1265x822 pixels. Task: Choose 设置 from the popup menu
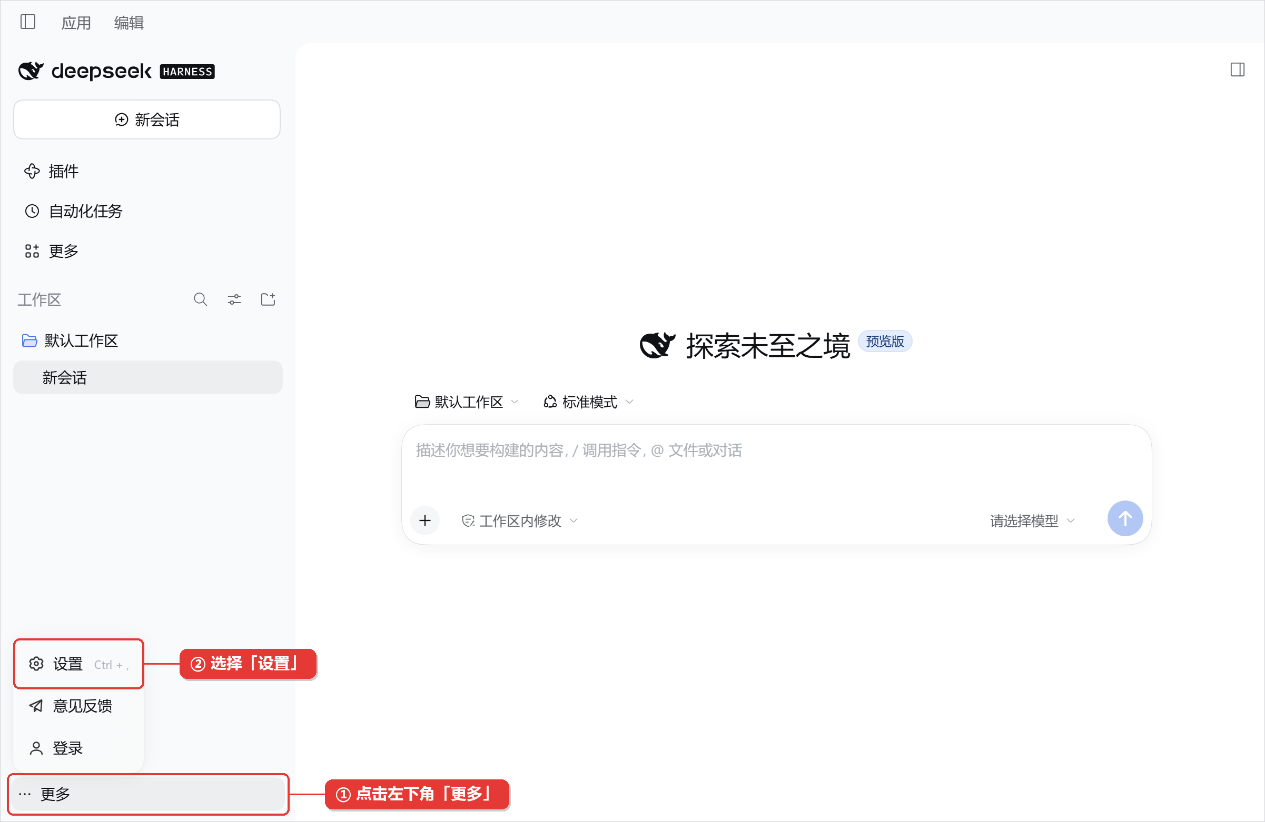(x=78, y=664)
